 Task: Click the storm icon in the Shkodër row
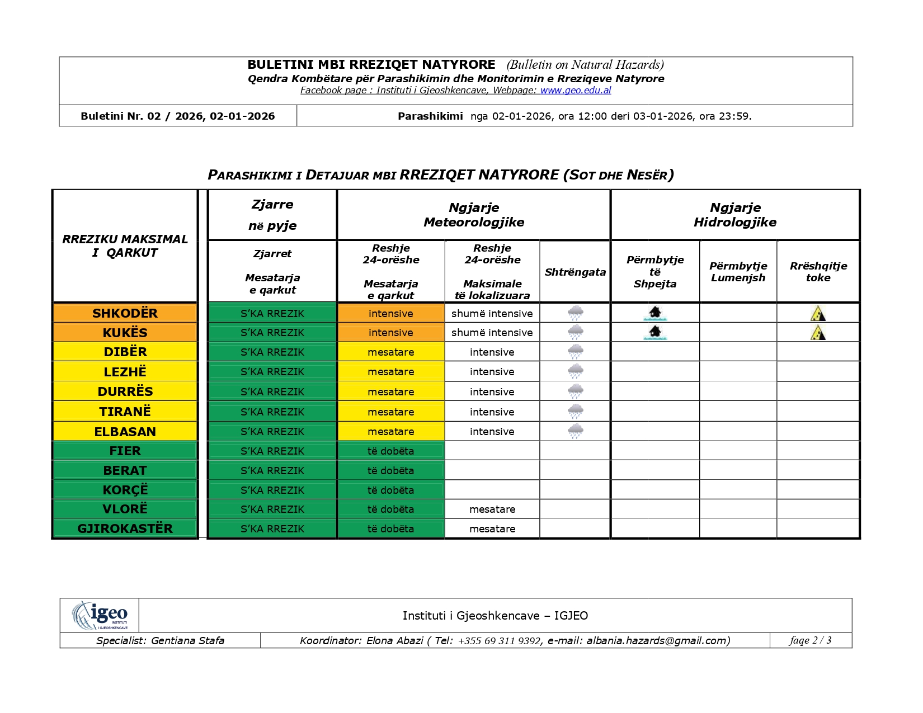click(x=575, y=313)
